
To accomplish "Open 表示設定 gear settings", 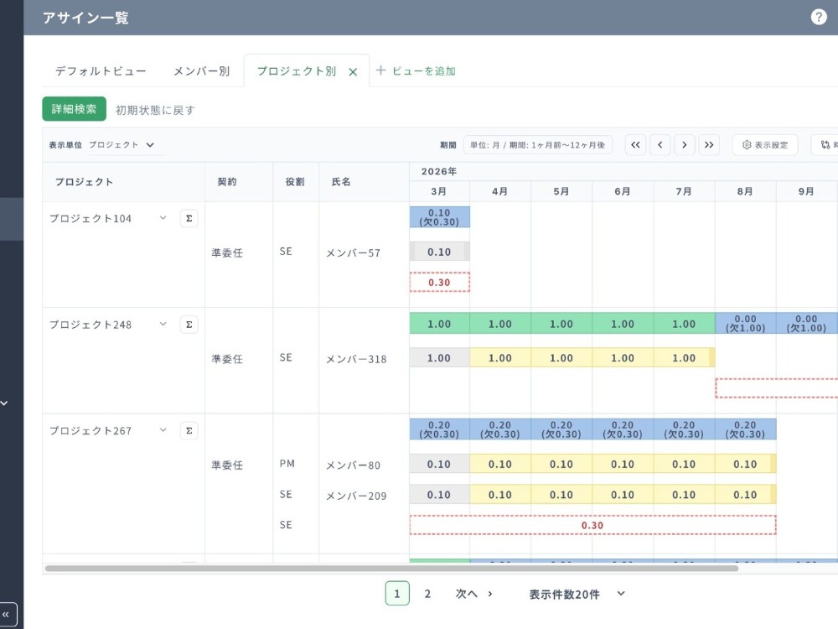I will [x=765, y=145].
